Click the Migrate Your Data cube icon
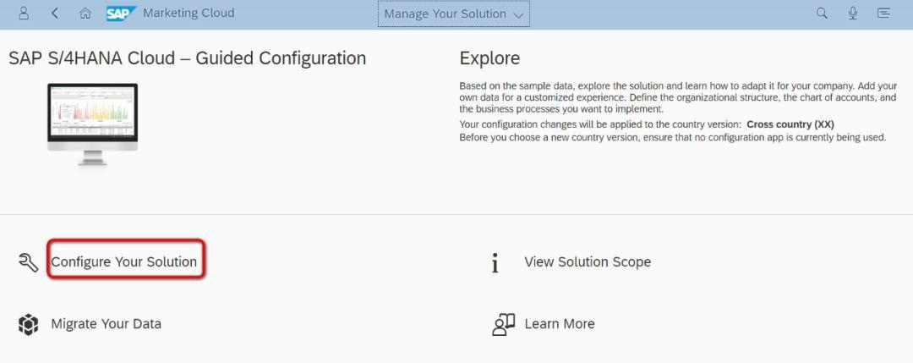 (28, 325)
